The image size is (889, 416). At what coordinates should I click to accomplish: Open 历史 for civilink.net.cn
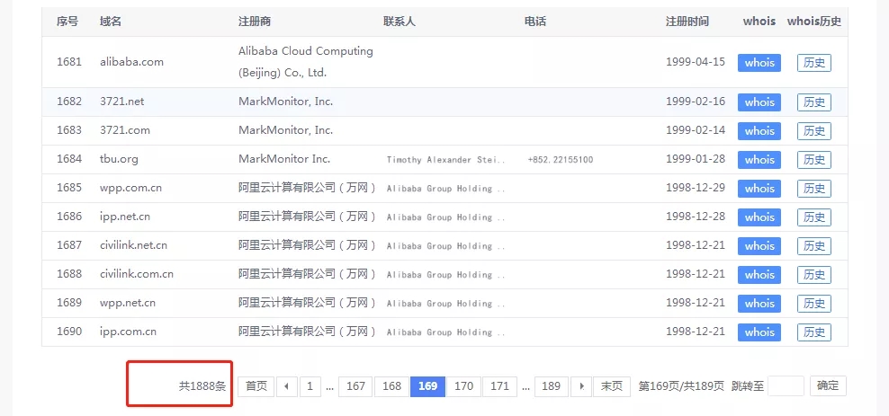point(814,246)
